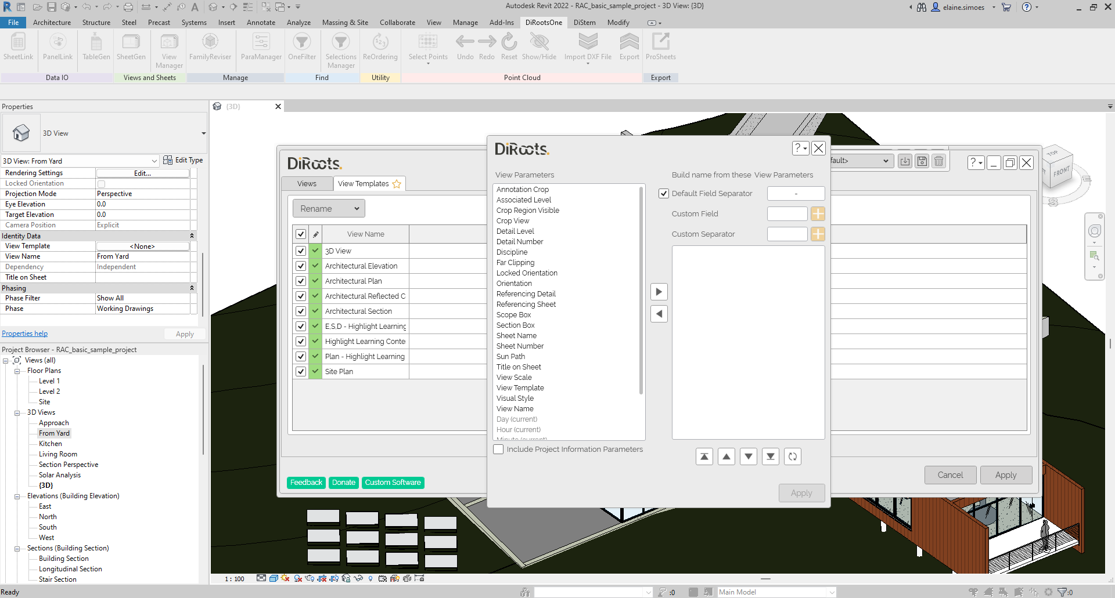Screen dimensions: 1115x598
Task: Collapse the Floor Plans tree node
Action: pyautogui.click(x=17, y=371)
